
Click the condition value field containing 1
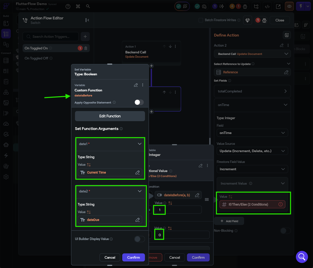click(178, 210)
